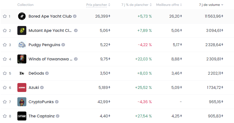Screen dimensions: 234x123
Task: Select the Pudgy Penguins igloo icon
Action: coord(22,45)
